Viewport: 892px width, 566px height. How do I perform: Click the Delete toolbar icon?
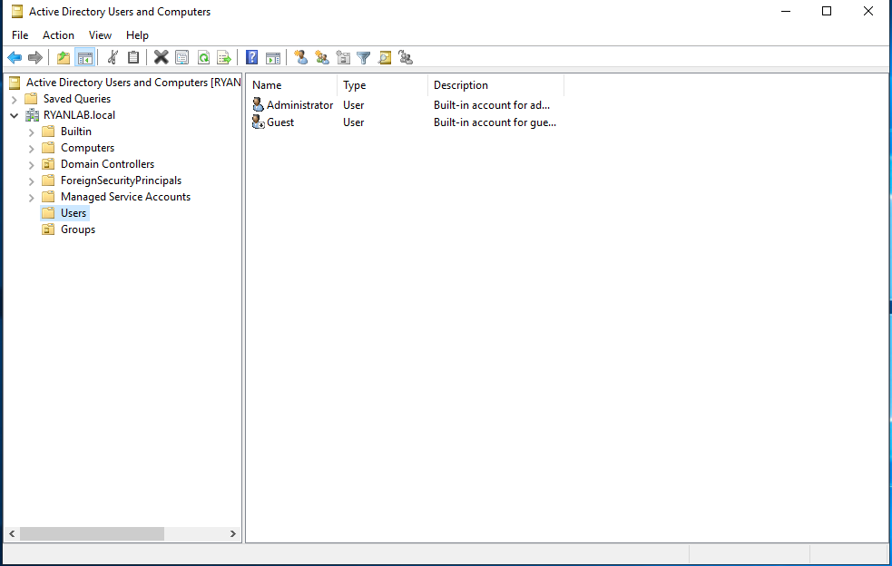pos(161,57)
